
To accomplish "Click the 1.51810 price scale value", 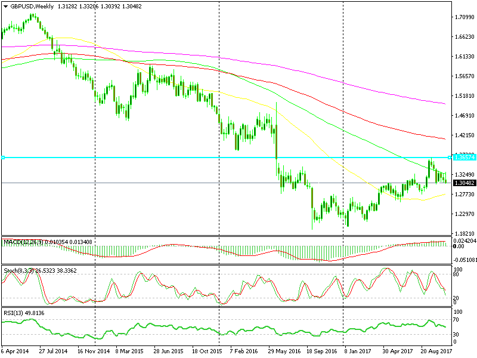I will coord(464,96).
